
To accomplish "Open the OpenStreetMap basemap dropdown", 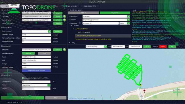I will (x=106, y=47).
